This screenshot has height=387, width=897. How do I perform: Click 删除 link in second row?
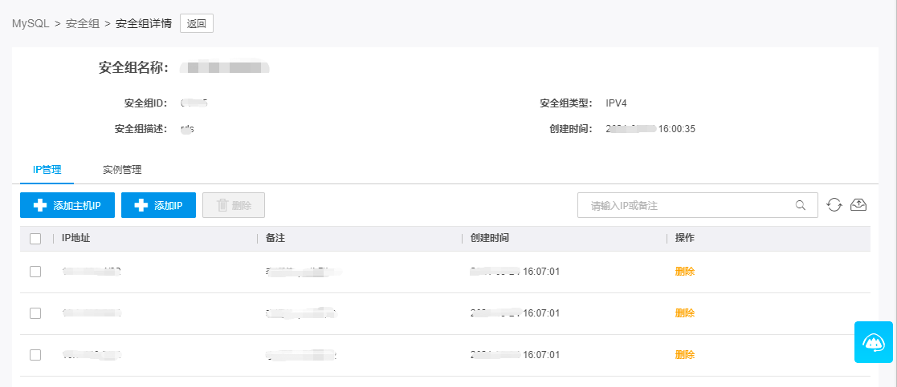[x=685, y=313]
